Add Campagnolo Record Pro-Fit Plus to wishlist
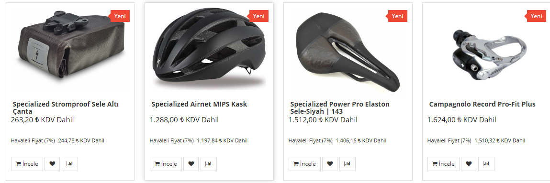This screenshot has width=550, height=183. coord(469,164)
